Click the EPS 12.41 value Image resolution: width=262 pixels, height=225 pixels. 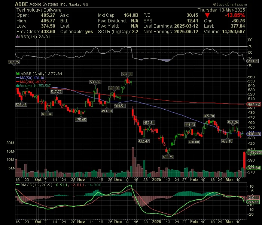pyautogui.click(x=192, y=21)
